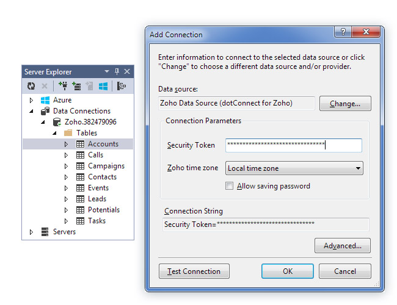
Task: Expand the Potentials table node
Action: coord(66,210)
